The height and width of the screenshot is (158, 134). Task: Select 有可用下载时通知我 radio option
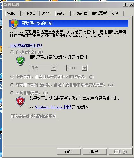pyautogui.click(x=12, y=85)
